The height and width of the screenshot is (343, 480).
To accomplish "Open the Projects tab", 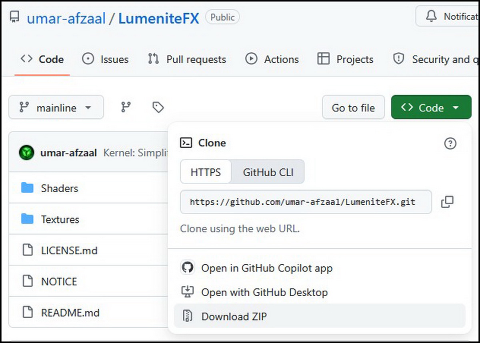I will pos(345,59).
